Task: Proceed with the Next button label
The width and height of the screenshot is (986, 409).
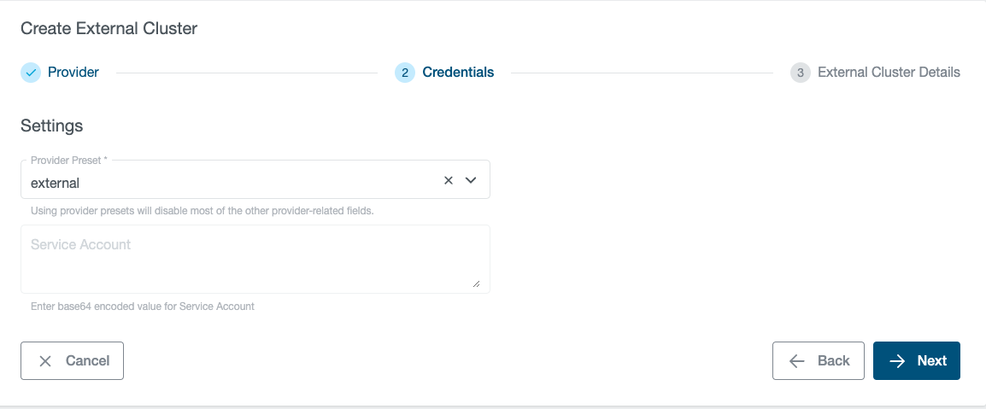Action: [931, 361]
